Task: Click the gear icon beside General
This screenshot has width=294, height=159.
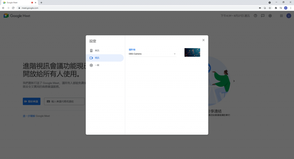Action: pos(91,65)
